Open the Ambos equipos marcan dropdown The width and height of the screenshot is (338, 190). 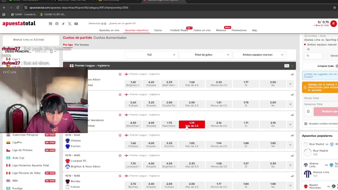point(260,55)
